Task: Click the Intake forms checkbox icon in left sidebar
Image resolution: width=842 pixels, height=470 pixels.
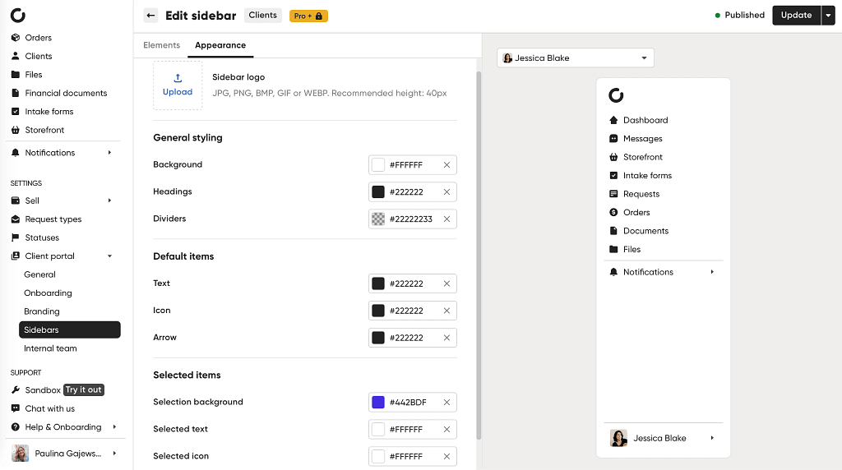Action: point(16,112)
